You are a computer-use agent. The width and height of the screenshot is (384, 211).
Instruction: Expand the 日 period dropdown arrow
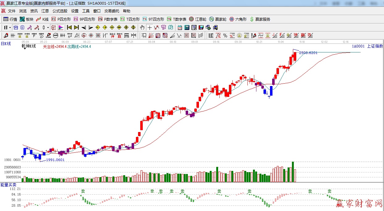[10, 27]
